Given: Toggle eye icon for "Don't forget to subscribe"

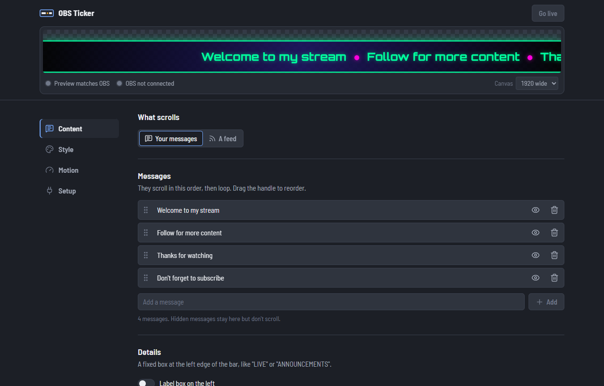Looking at the screenshot, I should click(x=536, y=278).
